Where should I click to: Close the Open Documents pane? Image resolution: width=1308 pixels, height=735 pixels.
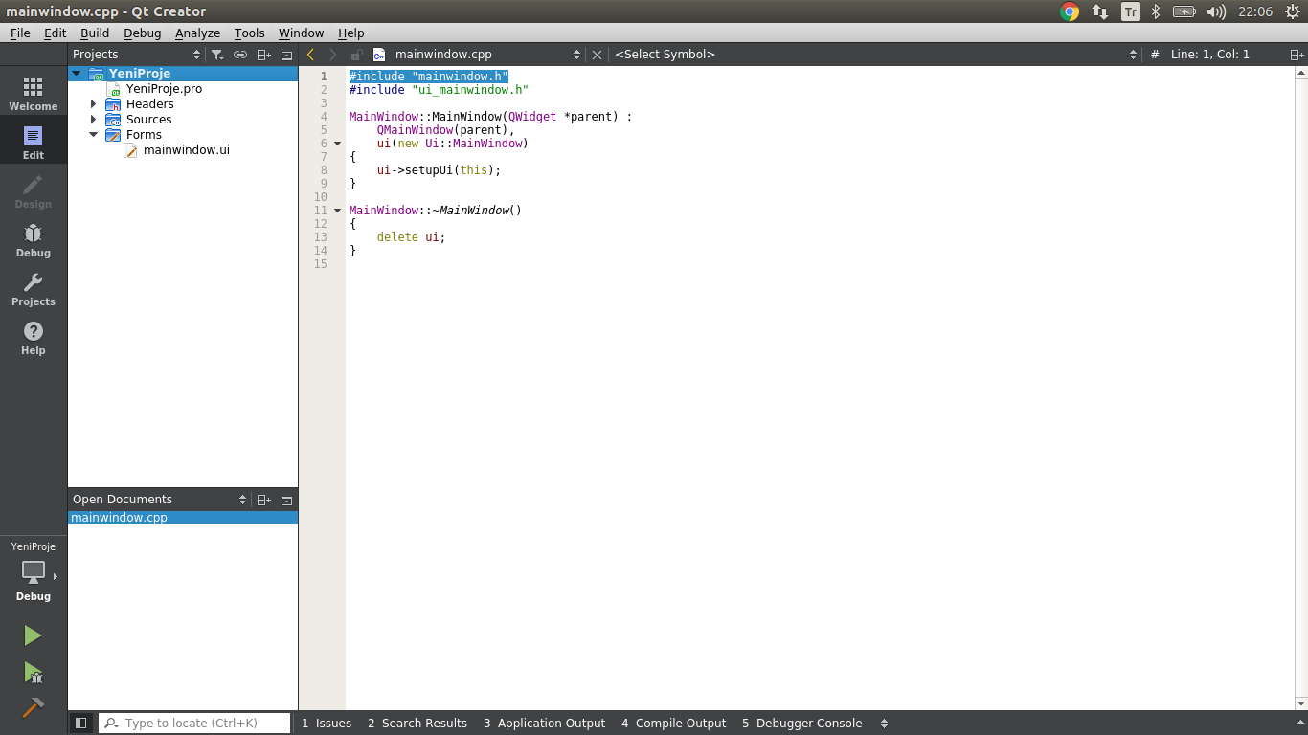coord(286,500)
